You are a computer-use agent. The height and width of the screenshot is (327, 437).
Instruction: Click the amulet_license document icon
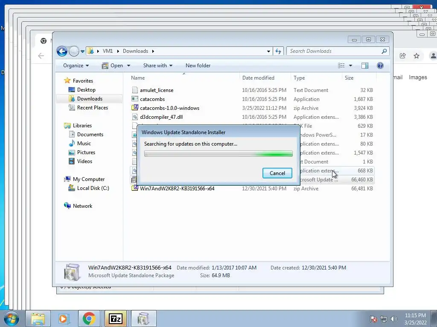pyautogui.click(x=135, y=90)
